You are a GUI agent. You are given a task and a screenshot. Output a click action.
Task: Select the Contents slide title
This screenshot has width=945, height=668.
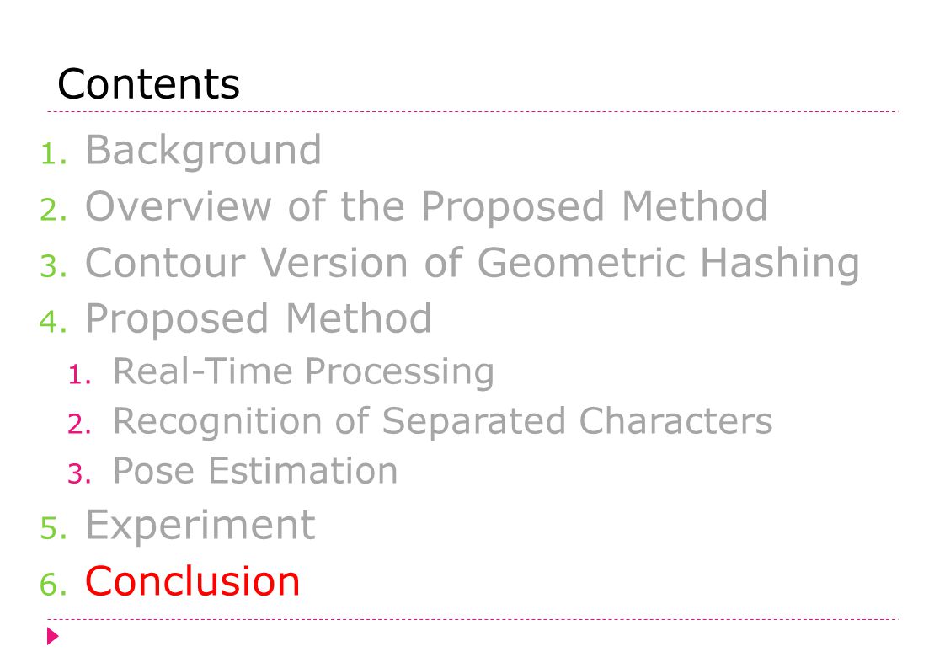(x=148, y=83)
